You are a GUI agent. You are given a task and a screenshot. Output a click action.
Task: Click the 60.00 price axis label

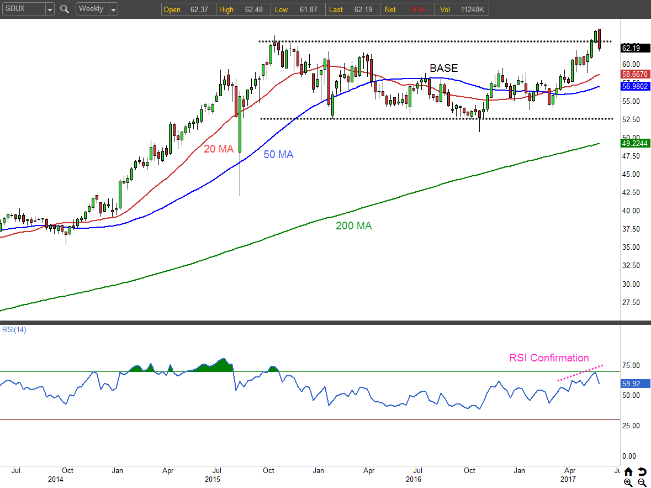coord(631,65)
